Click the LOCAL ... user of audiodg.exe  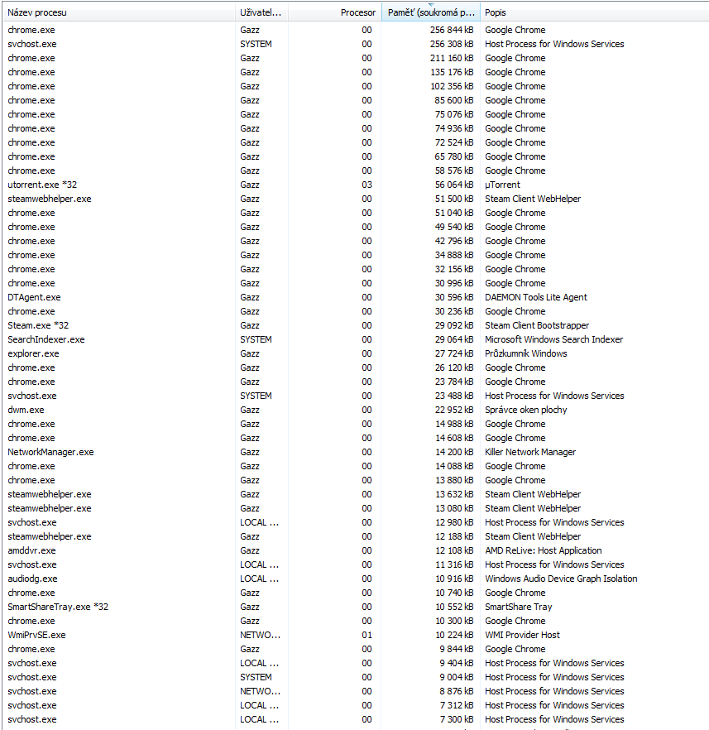(259, 579)
